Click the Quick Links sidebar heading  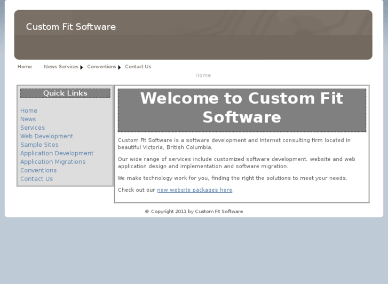(x=65, y=93)
